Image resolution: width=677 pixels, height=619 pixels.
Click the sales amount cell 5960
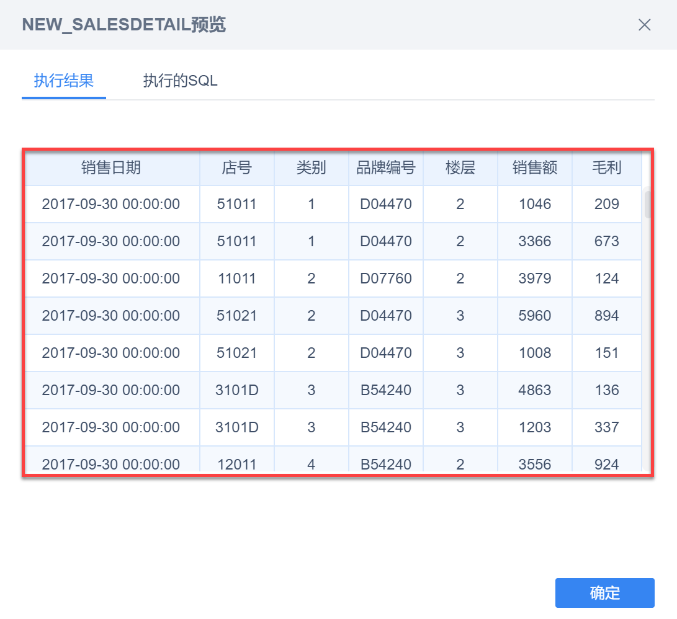[534, 316]
